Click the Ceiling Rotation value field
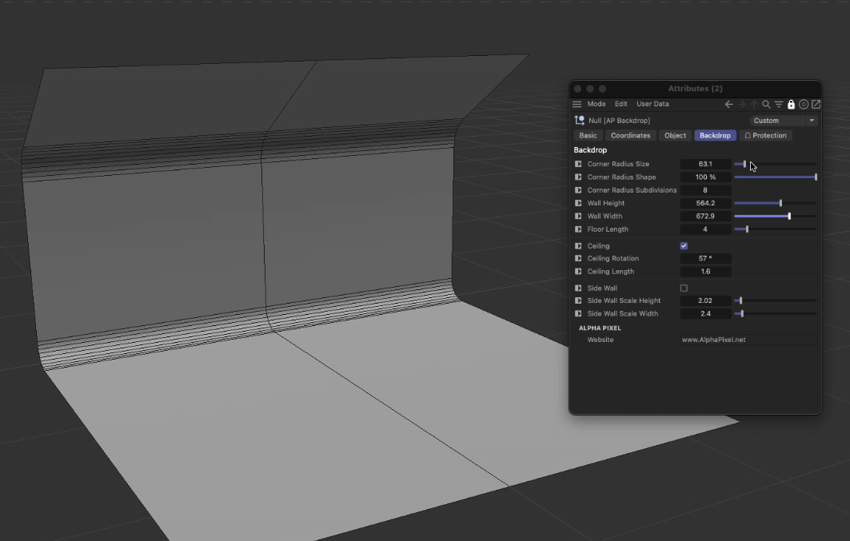The width and height of the screenshot is (850, 541). pyautogui.click(x=705, y=259)
